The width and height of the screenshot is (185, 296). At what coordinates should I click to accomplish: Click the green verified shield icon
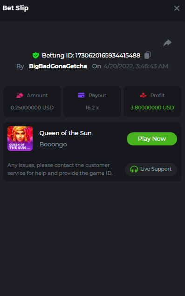pyautogui.click(x=35, y=55)
